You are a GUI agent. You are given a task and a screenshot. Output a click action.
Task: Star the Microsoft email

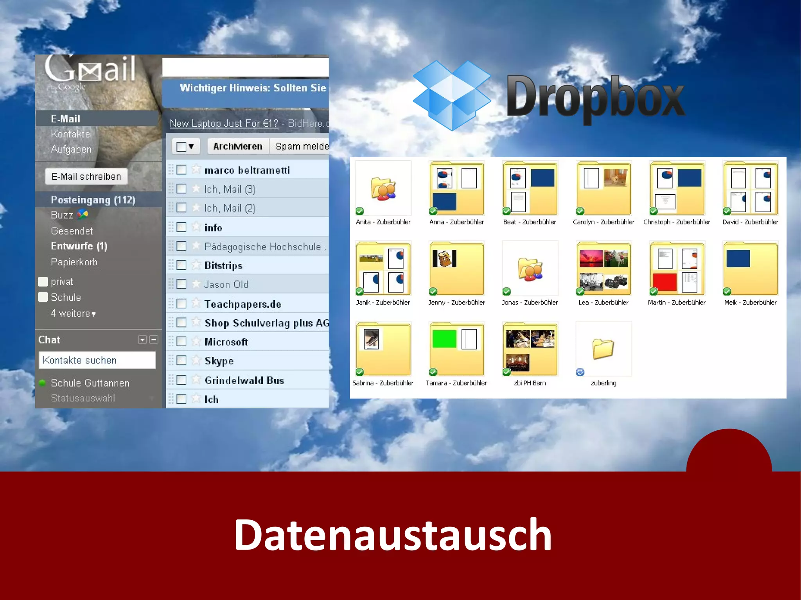(196, 341)
